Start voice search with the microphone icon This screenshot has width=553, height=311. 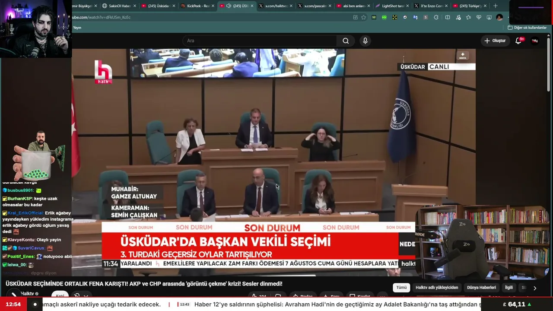click(x=365, y=41)
